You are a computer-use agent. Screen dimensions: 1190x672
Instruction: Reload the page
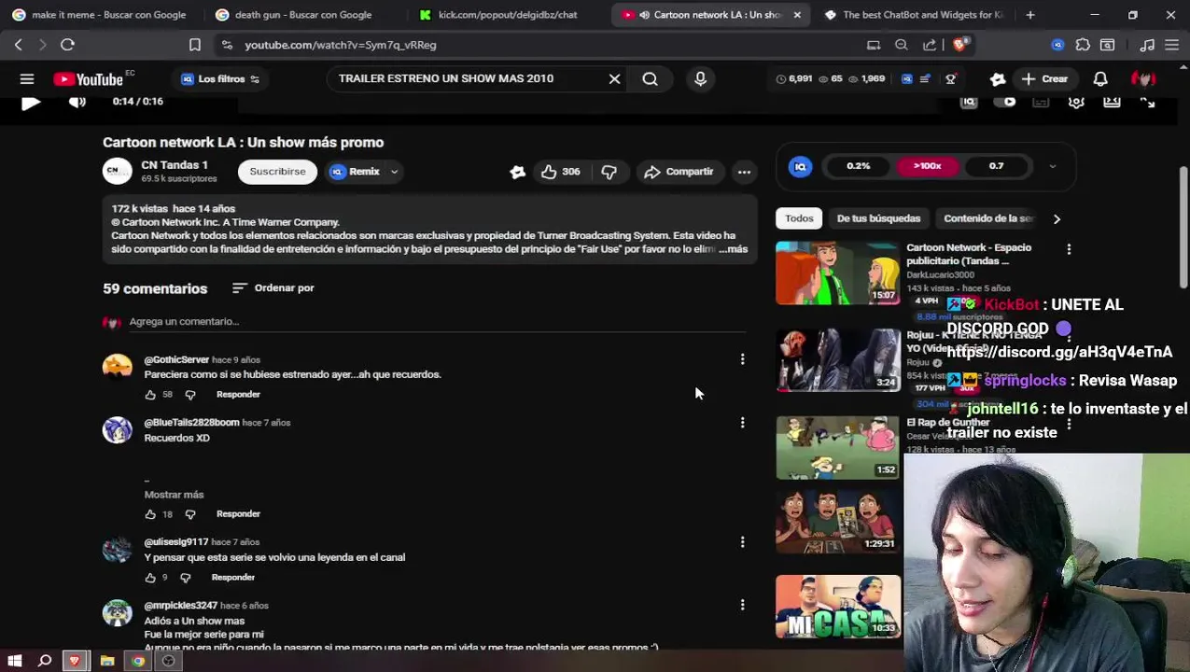[67, 45]
